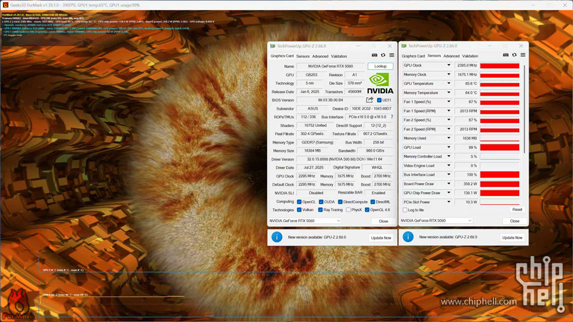Click refresh icon in Sensors GPU-Z window
573x322 pixels.
[514, 55]
